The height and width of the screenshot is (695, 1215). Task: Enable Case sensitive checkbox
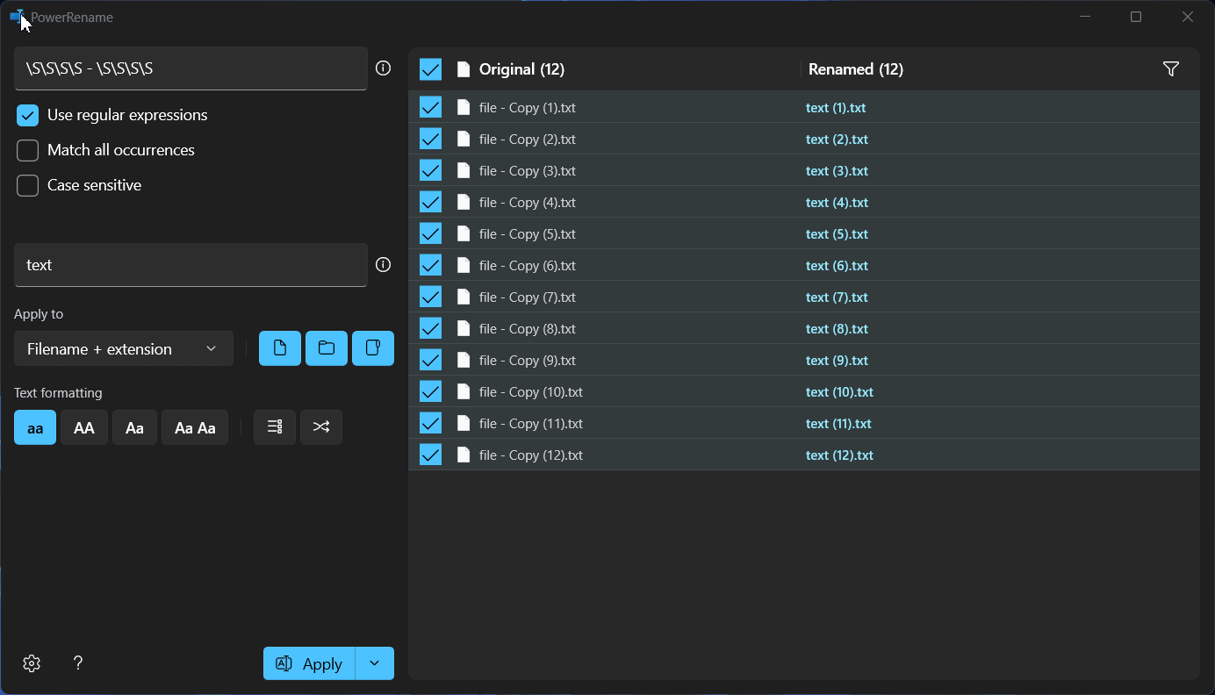[28, 186]
